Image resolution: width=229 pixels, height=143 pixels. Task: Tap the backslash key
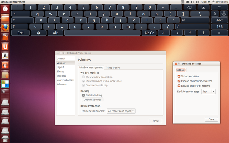200,14
